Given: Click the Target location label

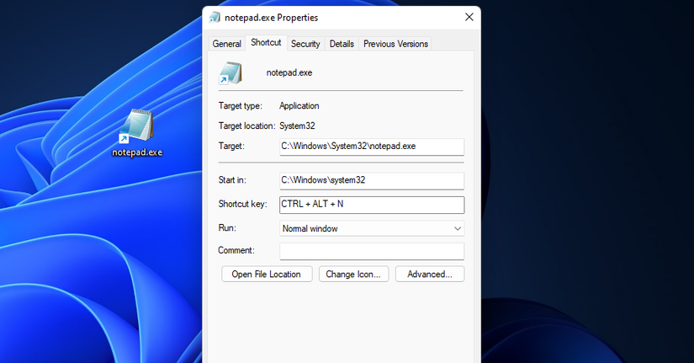Looking at the screenshot, I should (x=247, y=125).
